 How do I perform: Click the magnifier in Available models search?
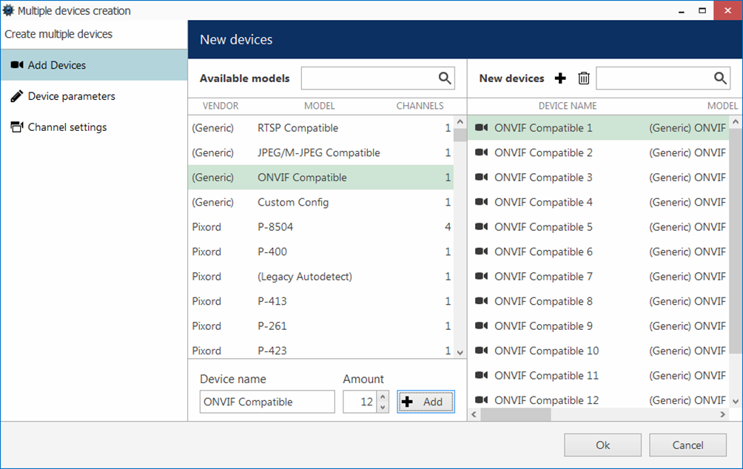point(445,78)
